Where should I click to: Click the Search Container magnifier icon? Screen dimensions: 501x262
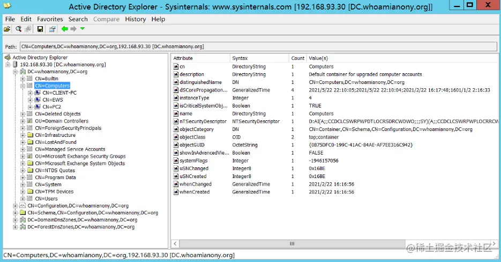coord(19,29)
